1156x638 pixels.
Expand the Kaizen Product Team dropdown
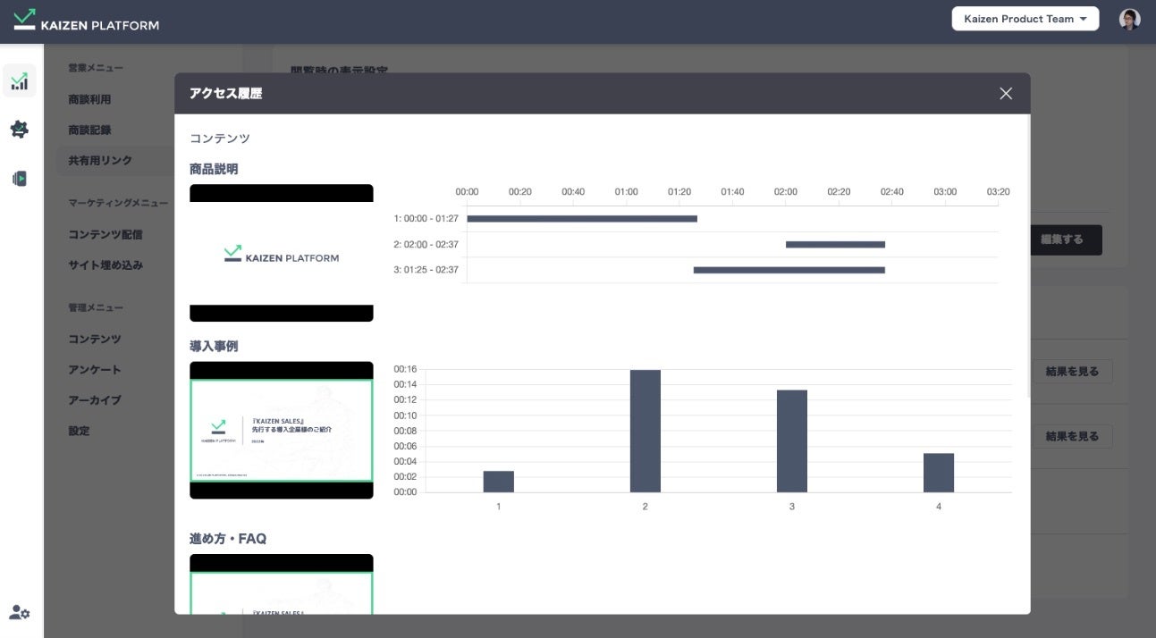coord(1025,19)
